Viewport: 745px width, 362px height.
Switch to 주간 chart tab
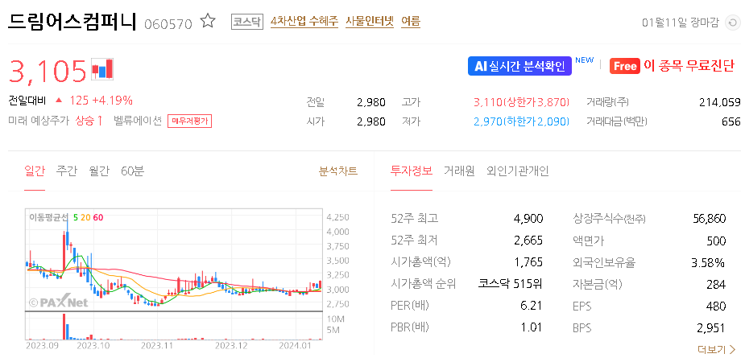tap(67, 171)
